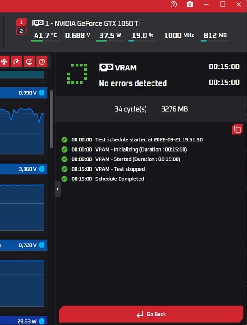Click the 41.7 °C temperature reading
This screenshot has height=325, width=247.
pos(45,35)
